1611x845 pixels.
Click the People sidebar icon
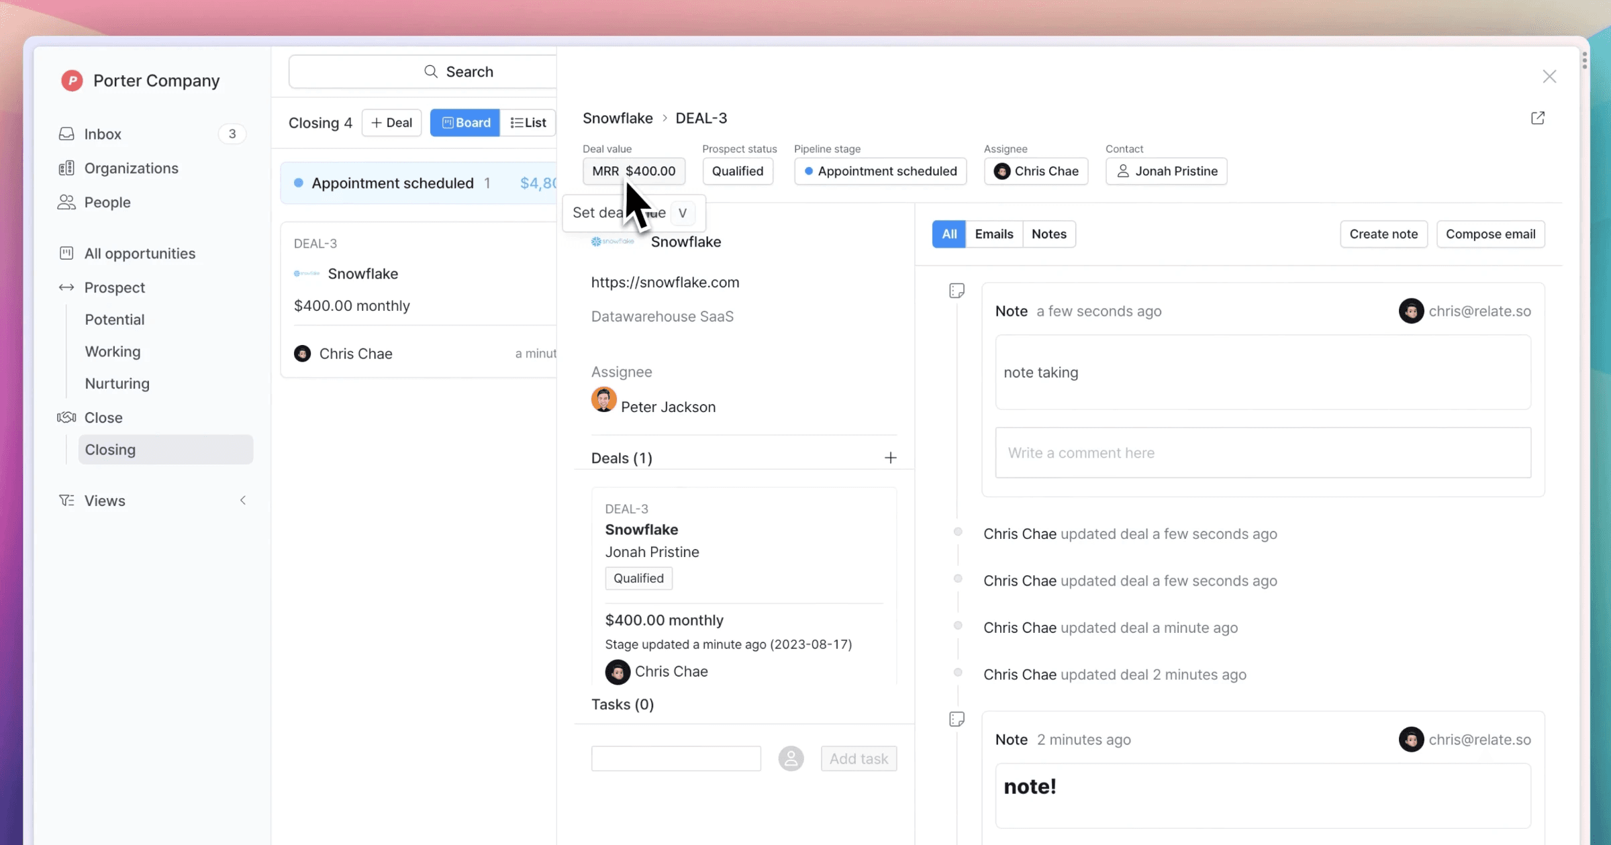66,202
